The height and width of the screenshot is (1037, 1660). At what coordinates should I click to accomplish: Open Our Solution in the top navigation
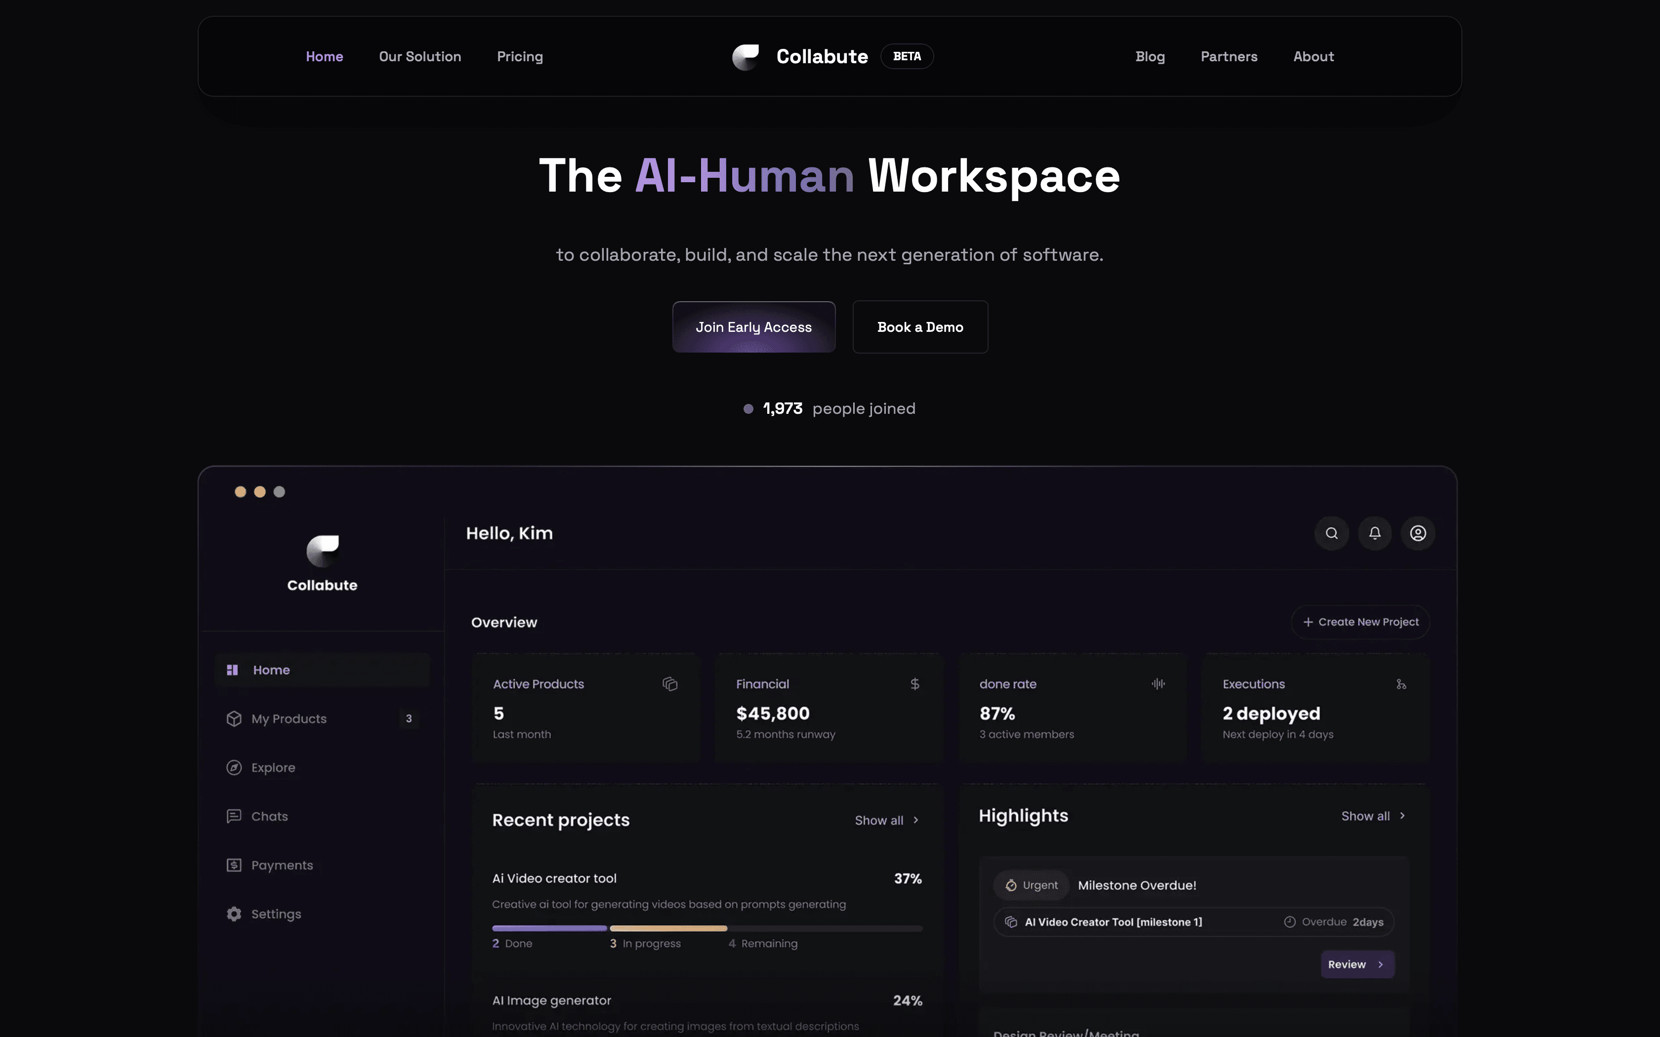click(420, 57)
